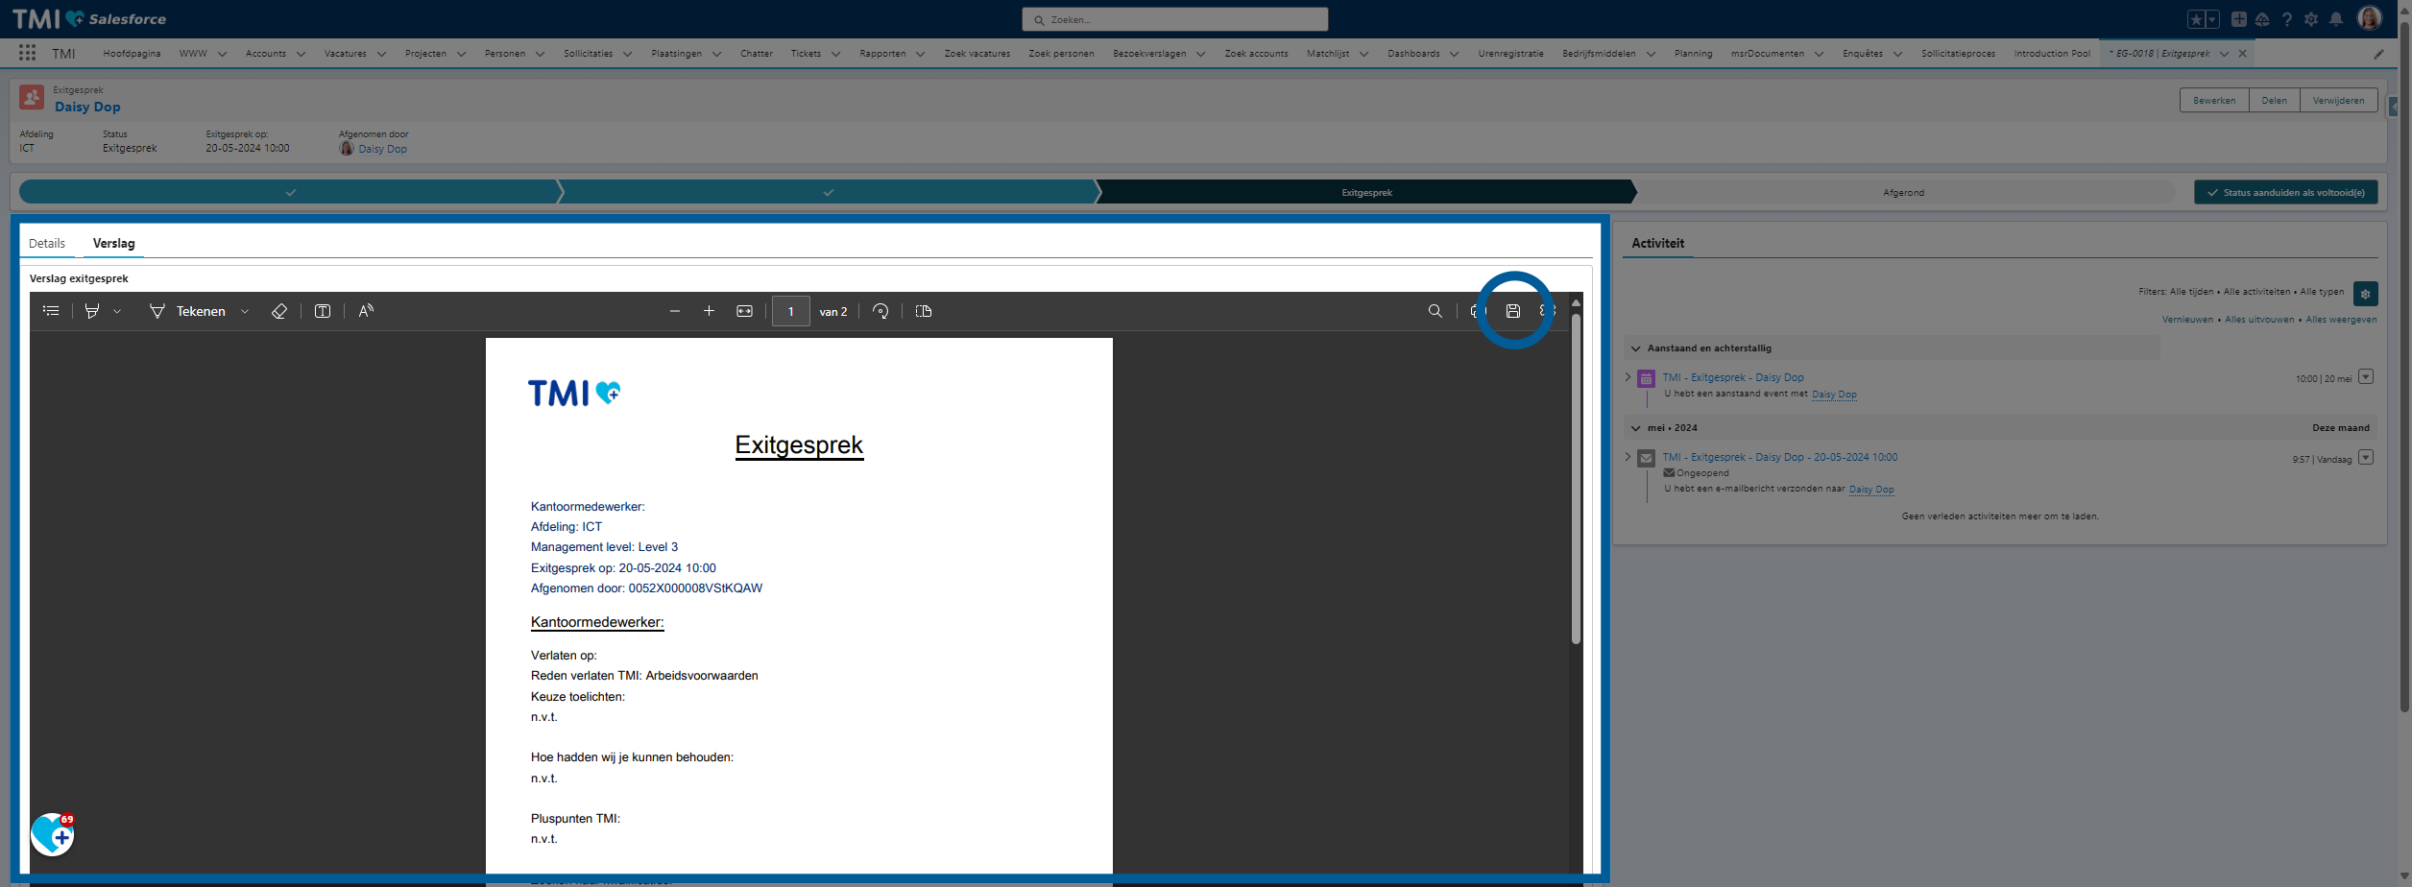Switch to the Details tab
2412x887 pixels.
coord(47,244)
